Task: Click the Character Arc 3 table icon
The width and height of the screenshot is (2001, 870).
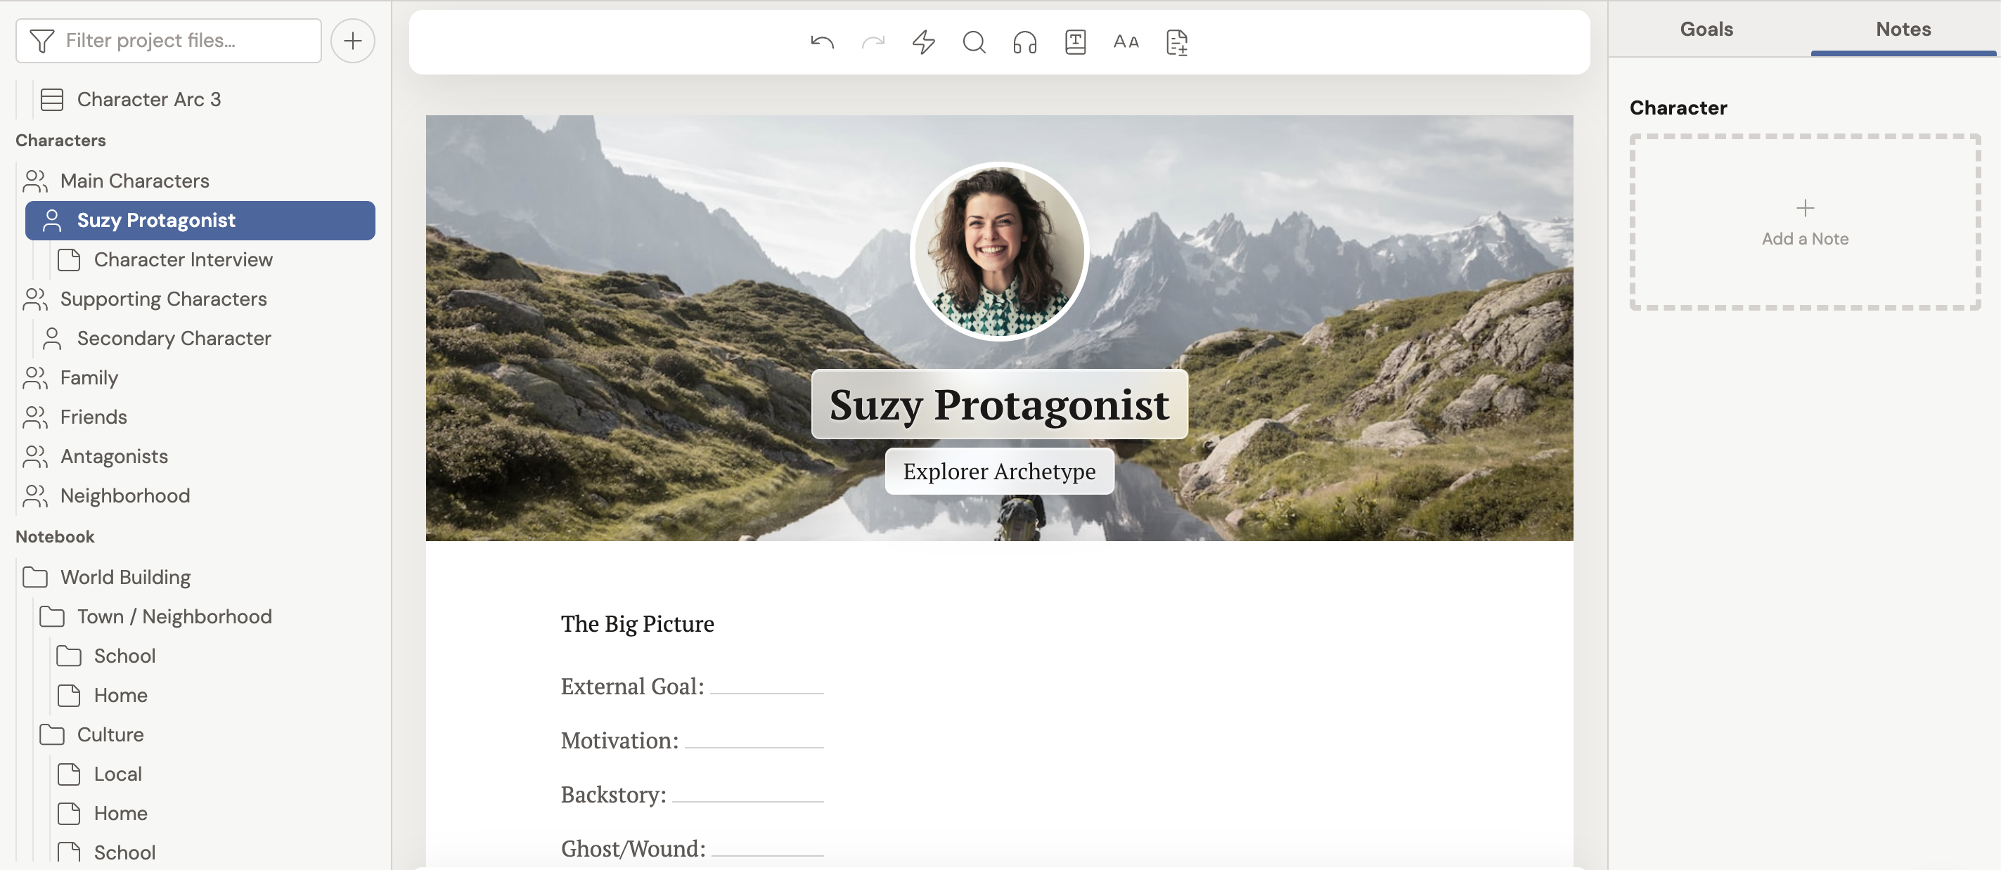Action: coord(52,99)
